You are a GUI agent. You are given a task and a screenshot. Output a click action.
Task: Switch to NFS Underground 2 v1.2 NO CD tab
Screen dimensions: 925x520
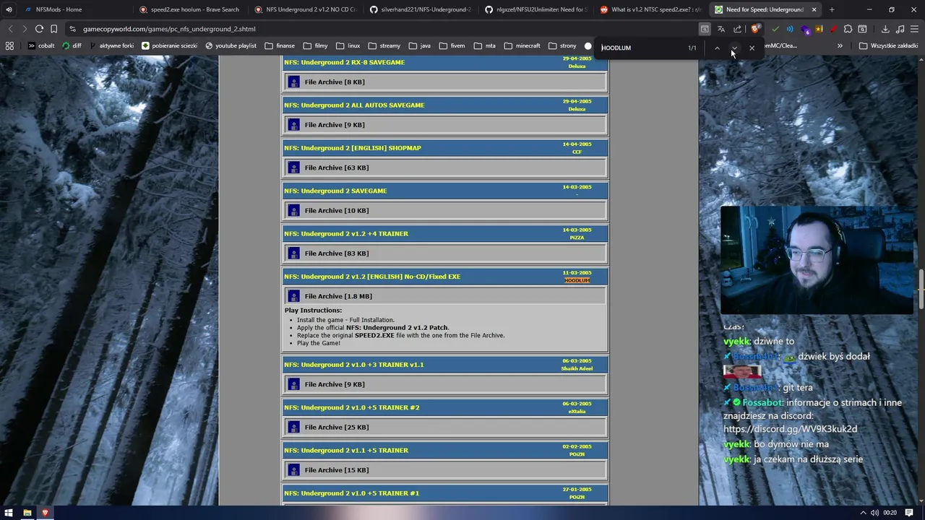pyautogui.click(x=306, y=9)
